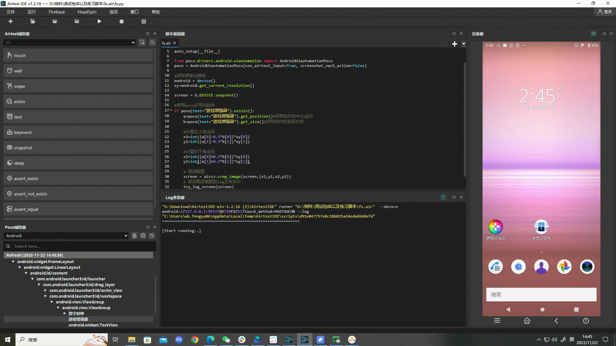Open the Firebase menu
Image resolution: width=616 pixels, height=346 pixels.
[x=56, y=12]
